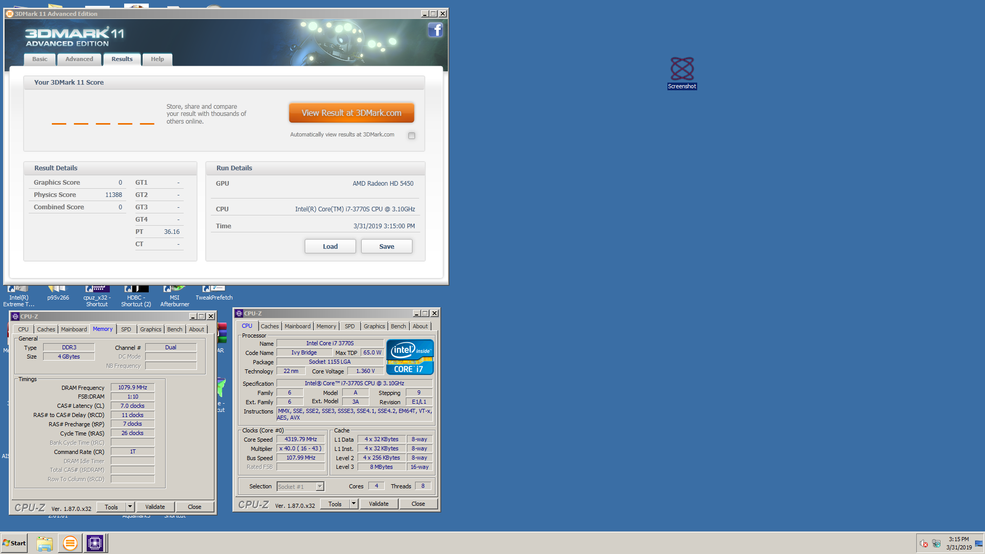The image size is (985, 554).
Task: Switch to the Basic tab in 3DMark
Action: pyautogui.click(x=40, y=60)
